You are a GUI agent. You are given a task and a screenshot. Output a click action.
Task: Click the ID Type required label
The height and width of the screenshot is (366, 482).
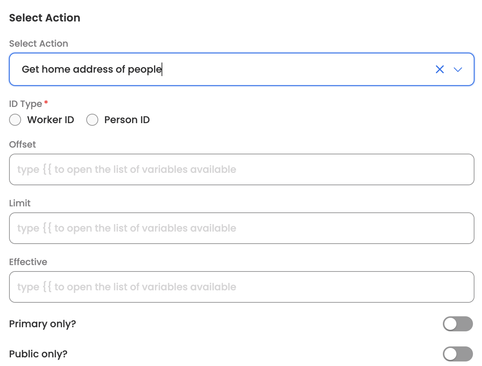click(26, 104)
